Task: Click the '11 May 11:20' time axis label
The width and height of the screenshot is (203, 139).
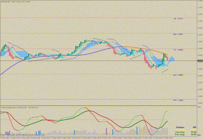Action: point(168,138)
